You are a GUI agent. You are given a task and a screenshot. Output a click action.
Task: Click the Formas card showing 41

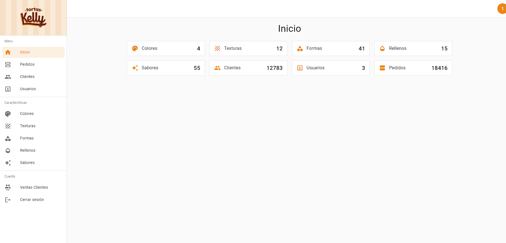(331, 48)
